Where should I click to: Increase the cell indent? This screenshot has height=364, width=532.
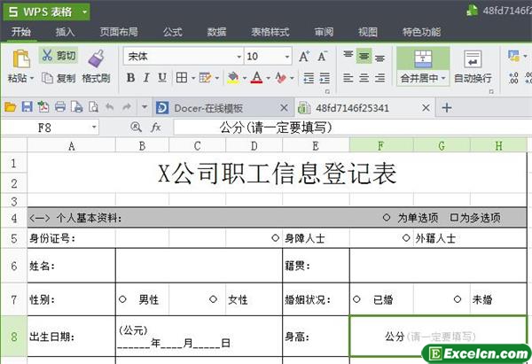[x=325, y=78]
